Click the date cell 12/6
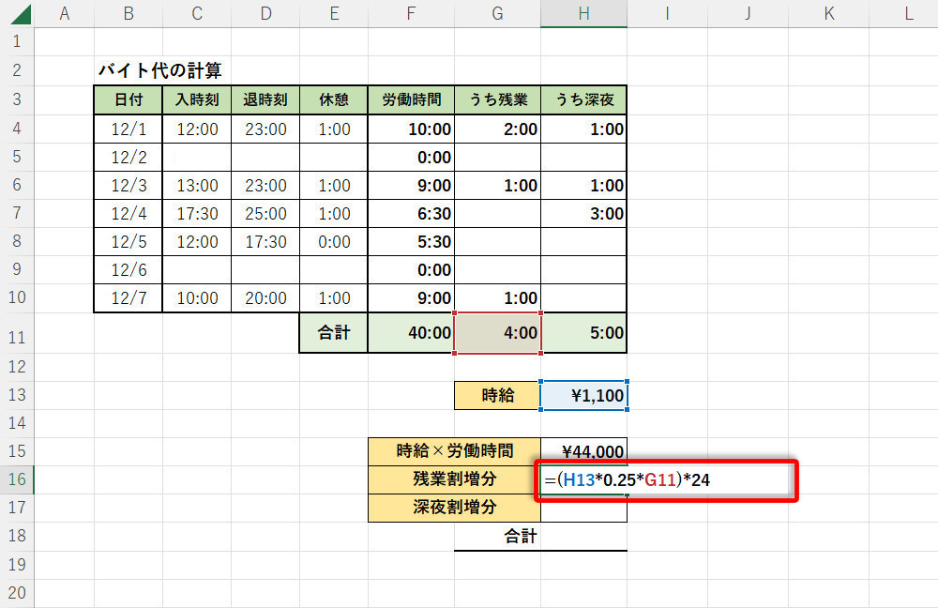The width and height of the screenshot is (938, 608). tap(128, 269)
